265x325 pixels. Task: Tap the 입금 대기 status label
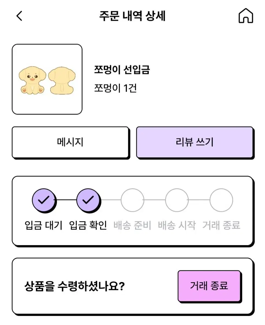pyautogui.click(x=44, y=225)
